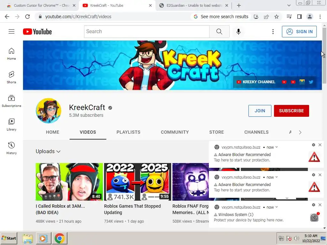Click See more search results chip
Screen dimensions: 327x245
coord(221,17)
